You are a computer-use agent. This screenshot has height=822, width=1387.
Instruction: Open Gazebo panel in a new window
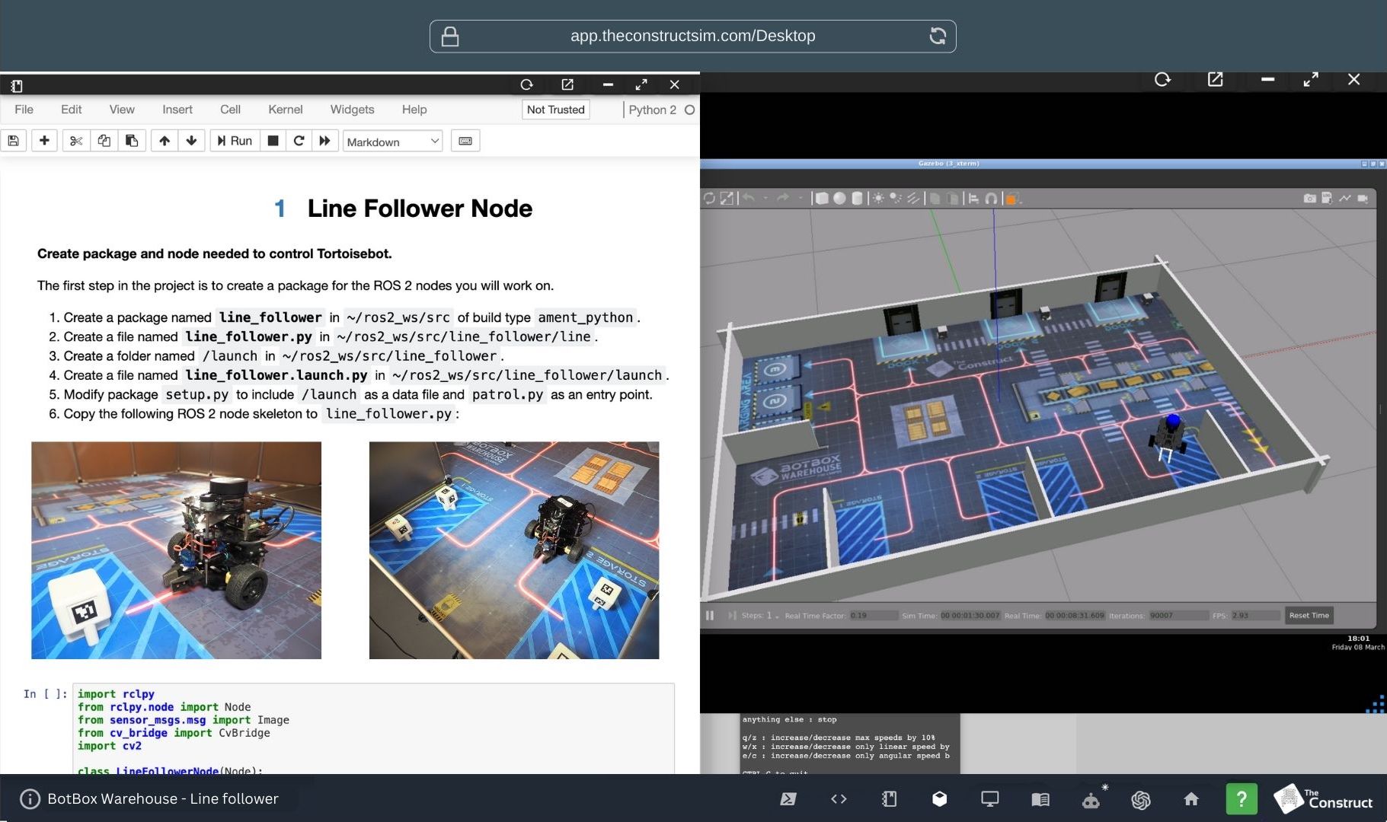click(x=1215, y=79)
